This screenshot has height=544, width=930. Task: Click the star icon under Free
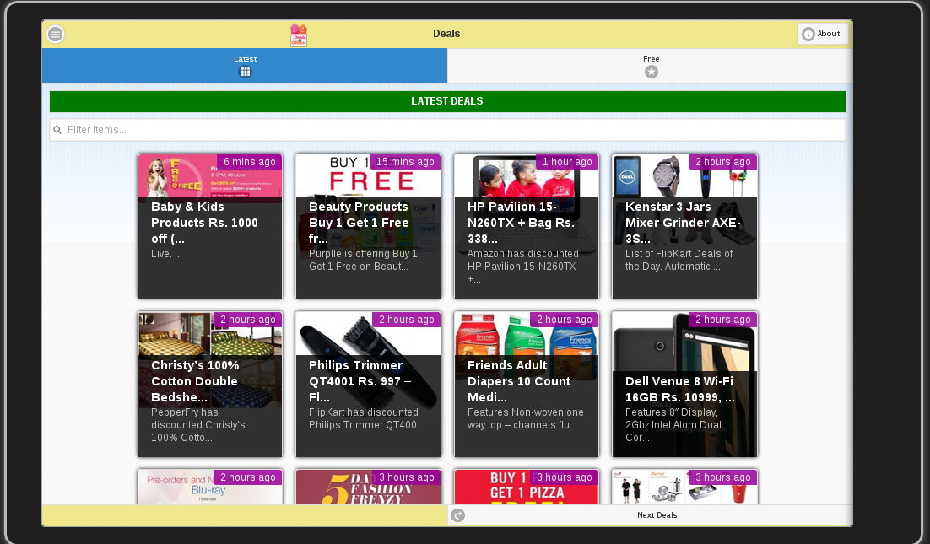651,73
